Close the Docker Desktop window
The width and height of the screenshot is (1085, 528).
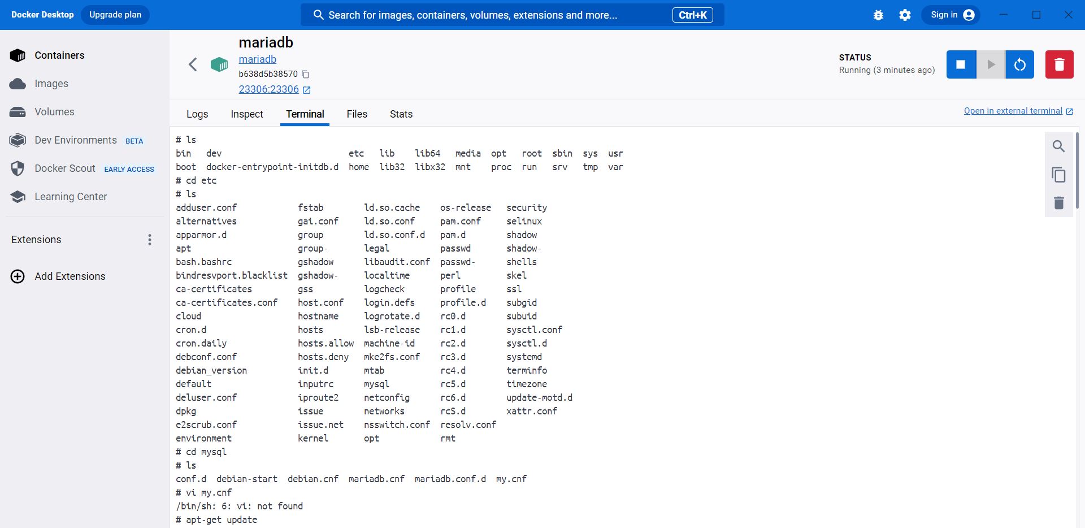click(x=1069, y=15)
